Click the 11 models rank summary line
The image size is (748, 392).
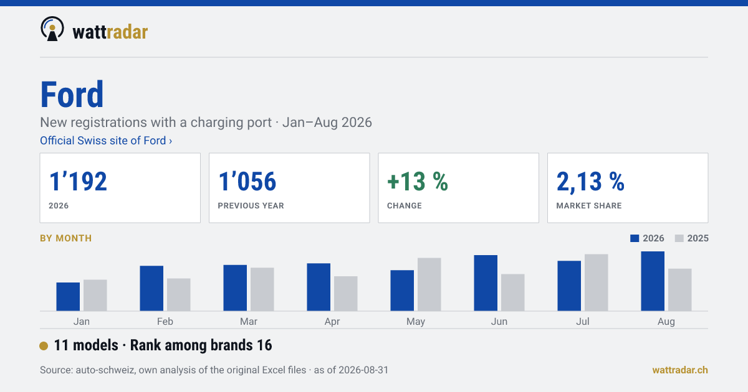(163, 345)
